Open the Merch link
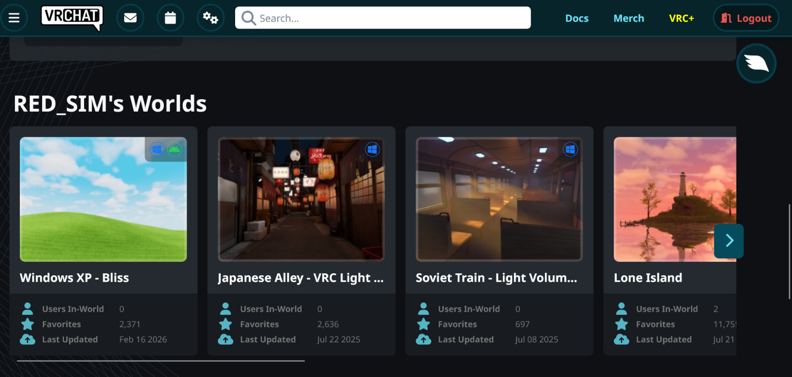 coord(629,18)
